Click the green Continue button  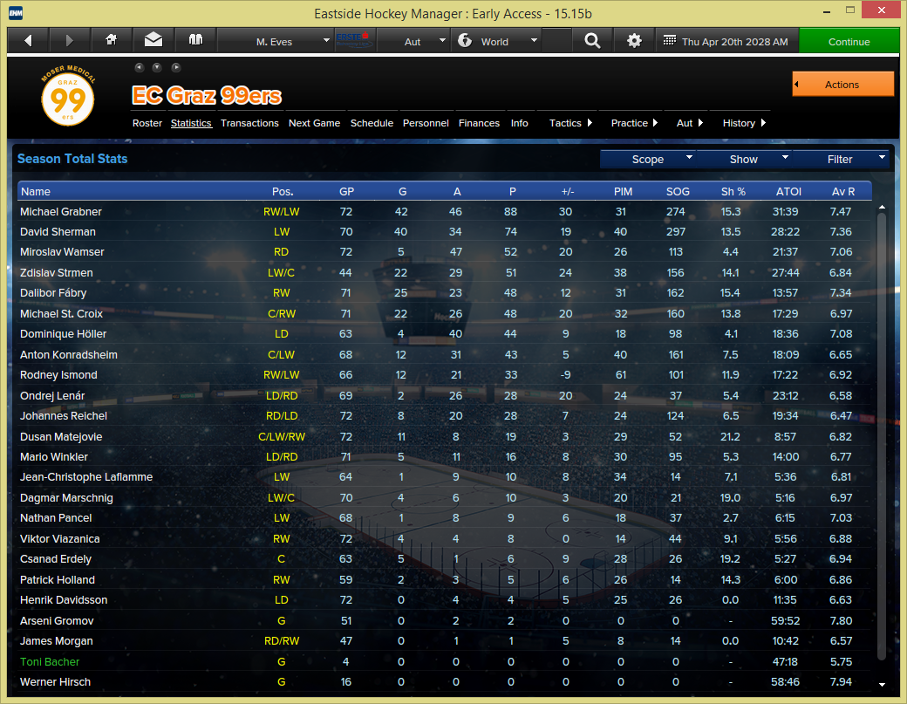click(849, 41)
